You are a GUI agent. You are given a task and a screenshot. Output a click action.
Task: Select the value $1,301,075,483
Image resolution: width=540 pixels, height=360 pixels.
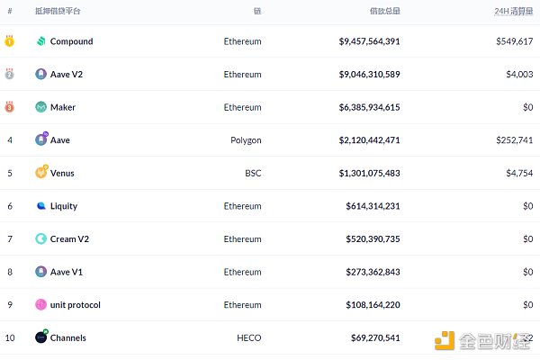coord(369,174)
